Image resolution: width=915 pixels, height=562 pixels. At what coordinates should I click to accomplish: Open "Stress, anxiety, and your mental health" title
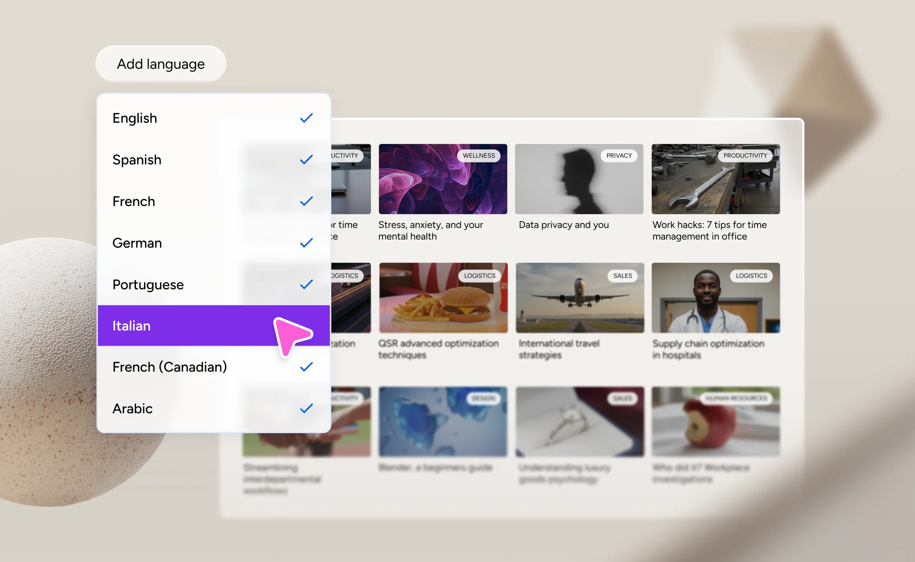click(x=431, y=231)
